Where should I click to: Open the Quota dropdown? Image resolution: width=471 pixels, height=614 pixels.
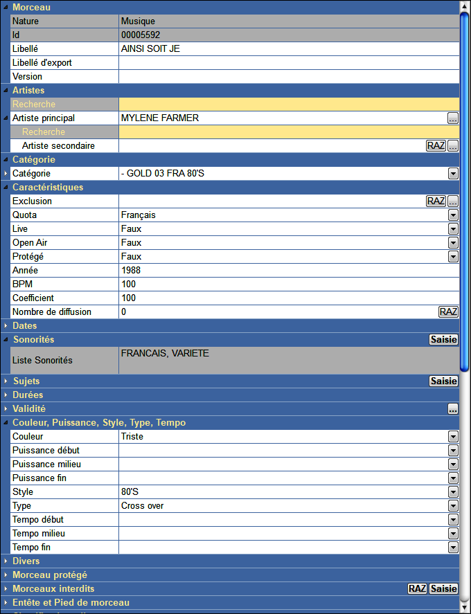pos(453,215)
